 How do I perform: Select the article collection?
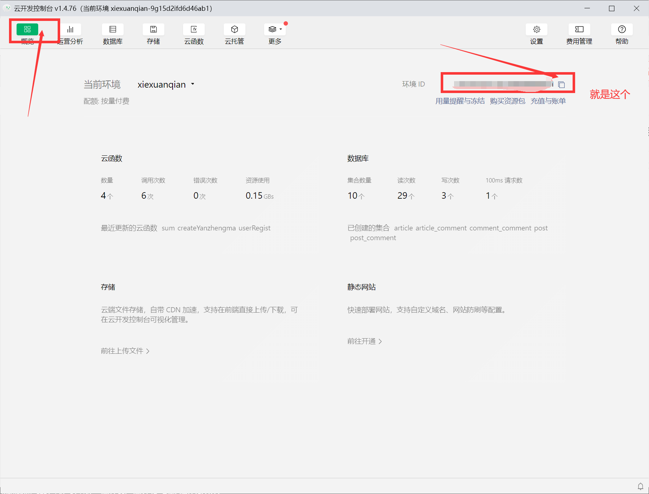click(403, 228)
